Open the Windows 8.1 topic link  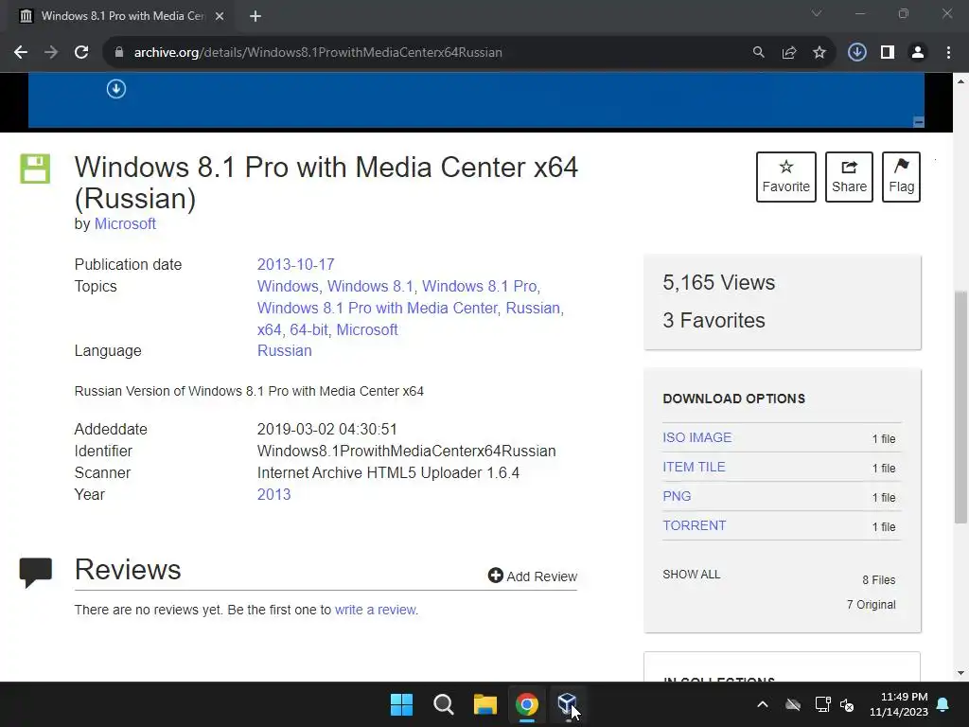370,286
